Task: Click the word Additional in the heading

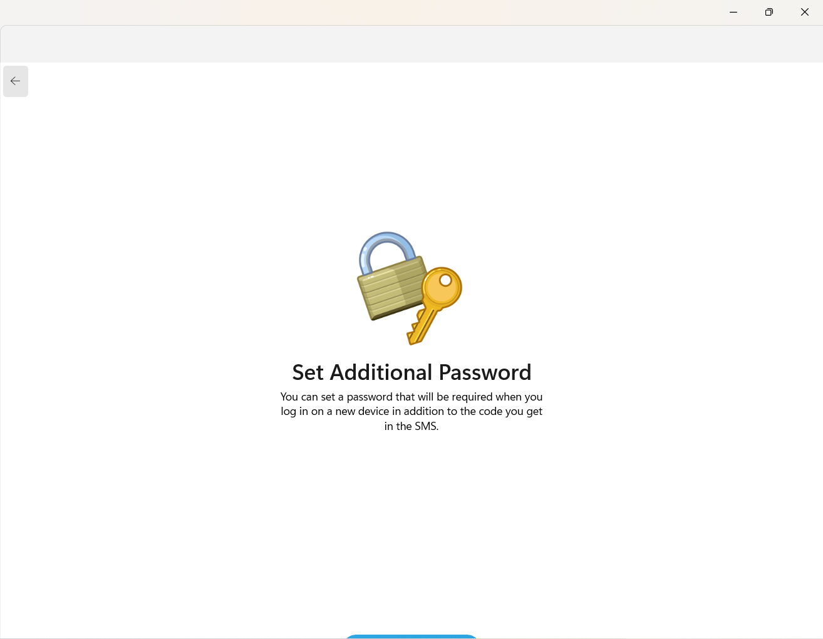Action: [x=381, y=372]
